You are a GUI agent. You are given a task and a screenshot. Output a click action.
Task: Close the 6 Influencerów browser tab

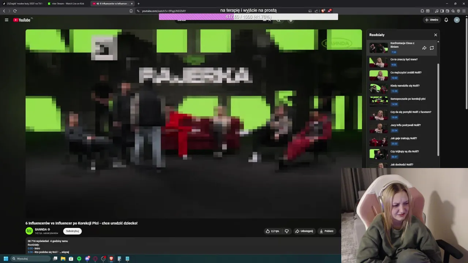132,4
